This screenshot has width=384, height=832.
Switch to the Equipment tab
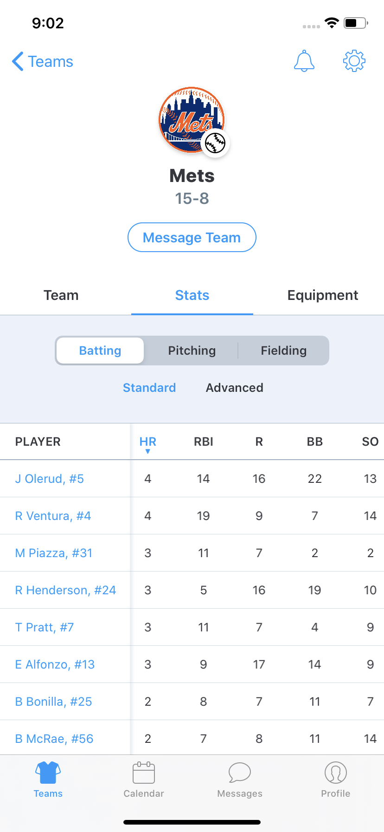click(323, 295)
